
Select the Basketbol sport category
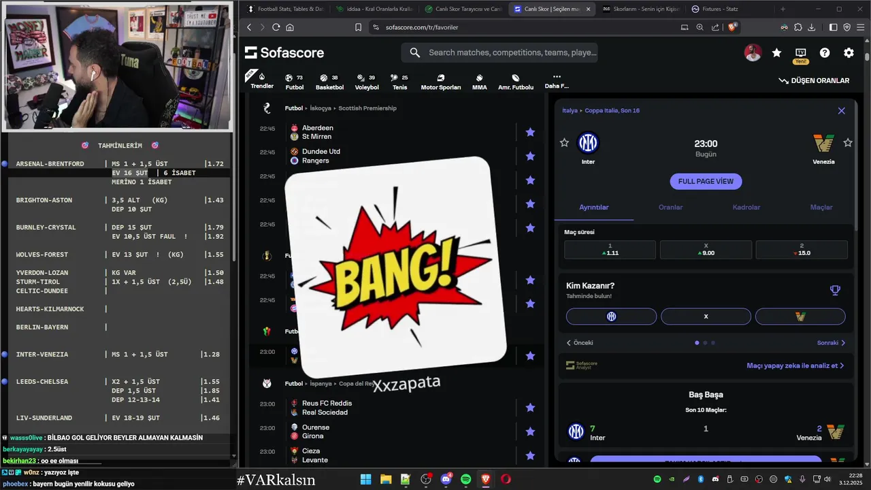pyautogui.click(x=329, y=82)
